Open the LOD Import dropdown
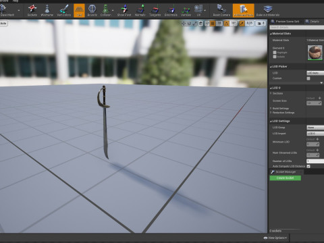Screen dimensions: 324x243 [315, 134]
